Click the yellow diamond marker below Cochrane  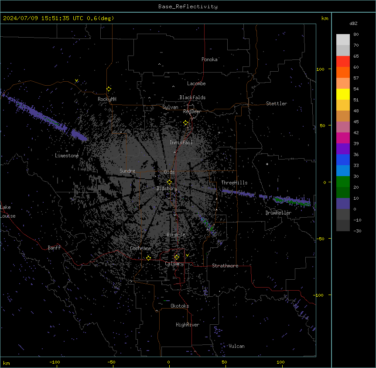pos(148,258)
